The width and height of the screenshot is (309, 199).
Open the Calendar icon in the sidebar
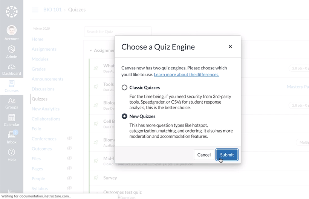point(12,118)
